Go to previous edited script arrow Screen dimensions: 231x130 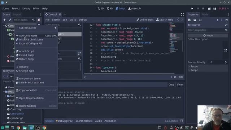(178, 19)
